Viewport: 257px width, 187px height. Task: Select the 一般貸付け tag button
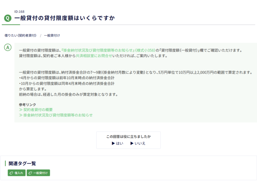[x=38, y=173]
